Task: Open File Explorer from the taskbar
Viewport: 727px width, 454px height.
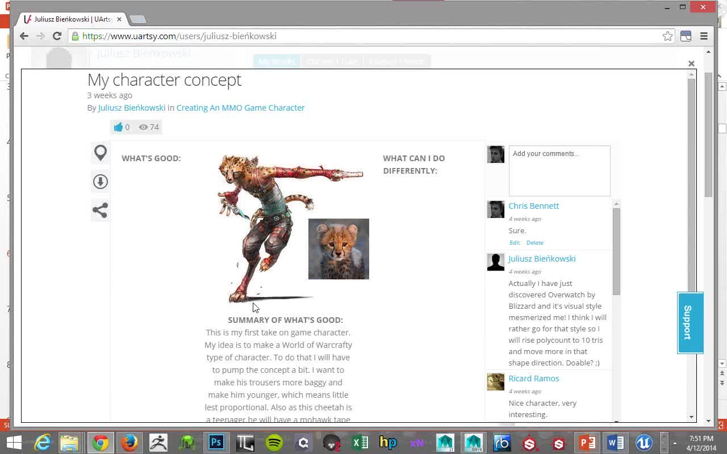Action: tap(69, 443)
